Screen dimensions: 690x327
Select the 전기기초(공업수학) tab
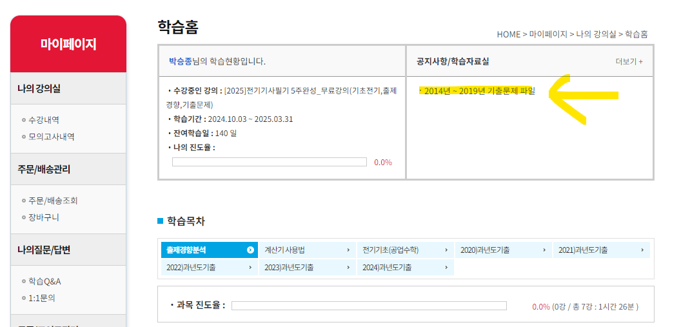click(390, 250)
